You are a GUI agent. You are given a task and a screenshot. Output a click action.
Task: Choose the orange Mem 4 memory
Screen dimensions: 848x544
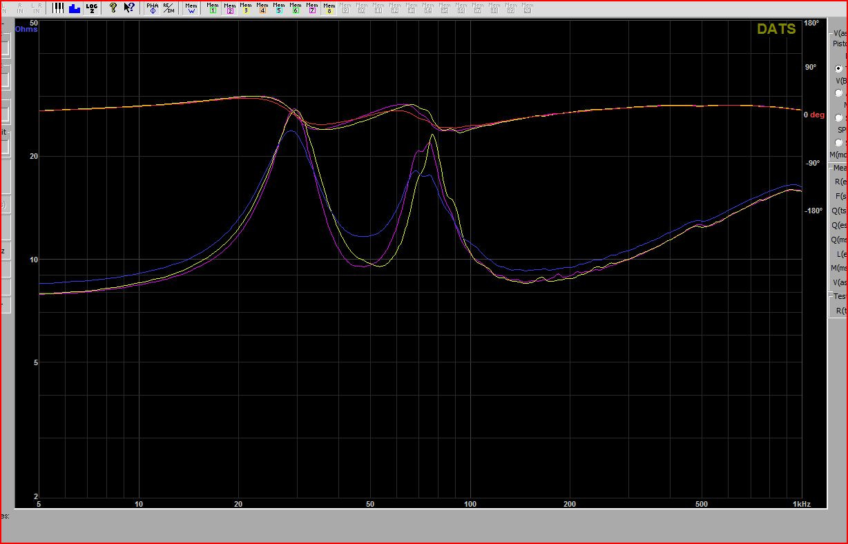coord(262,8)
